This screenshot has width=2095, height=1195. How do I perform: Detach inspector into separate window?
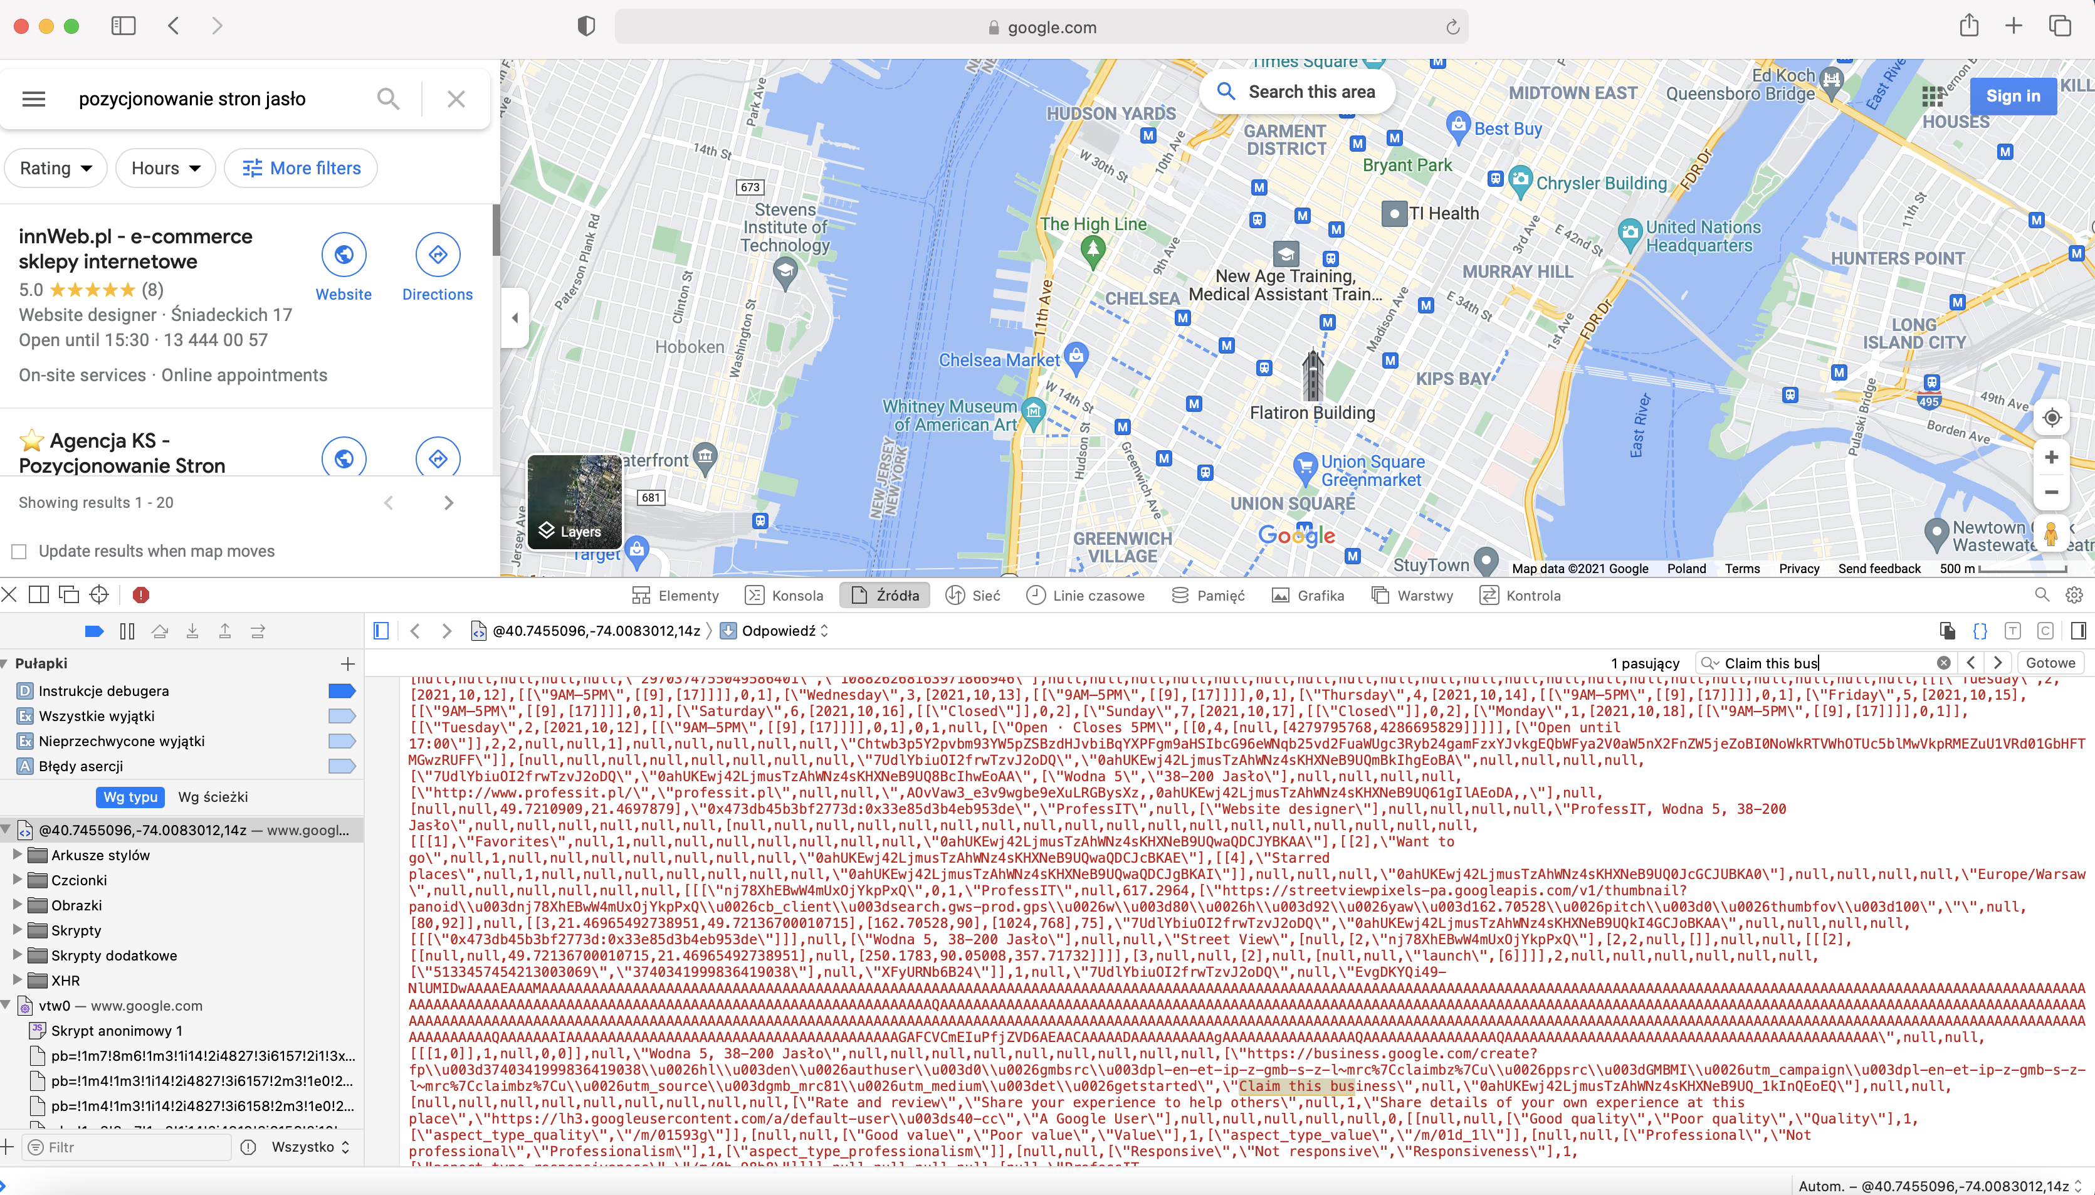click(69, 594)
